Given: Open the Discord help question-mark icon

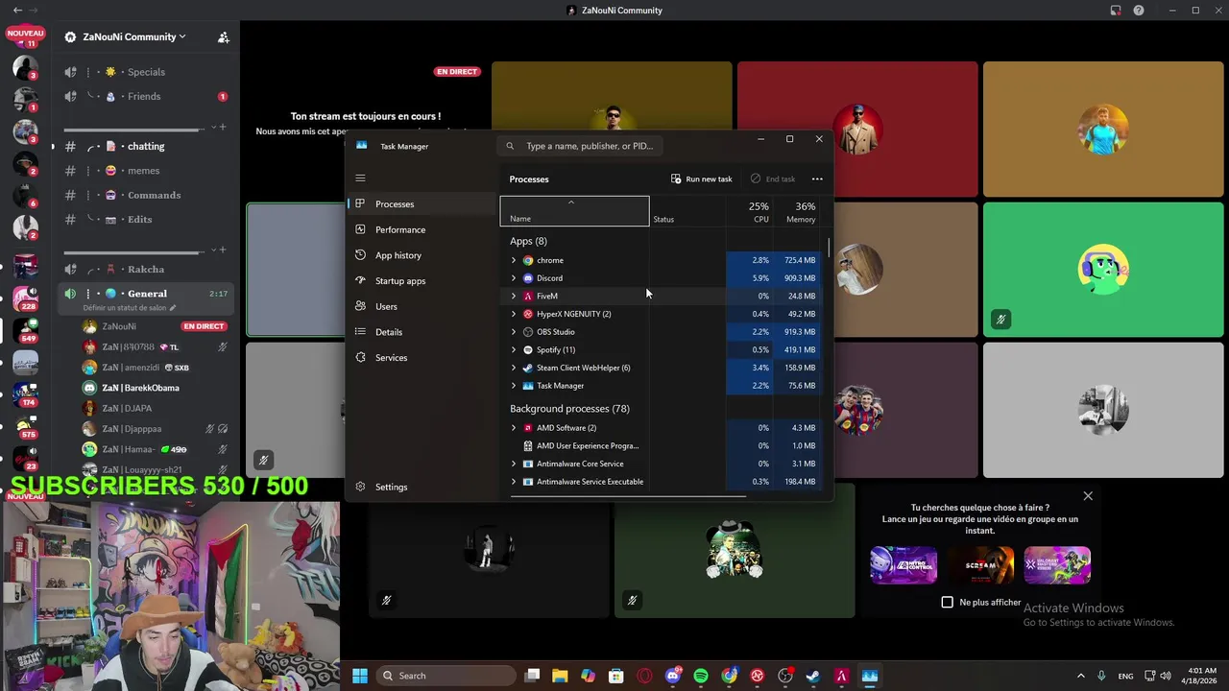Looking at the screenshot, I should [x=1139, y=11].
